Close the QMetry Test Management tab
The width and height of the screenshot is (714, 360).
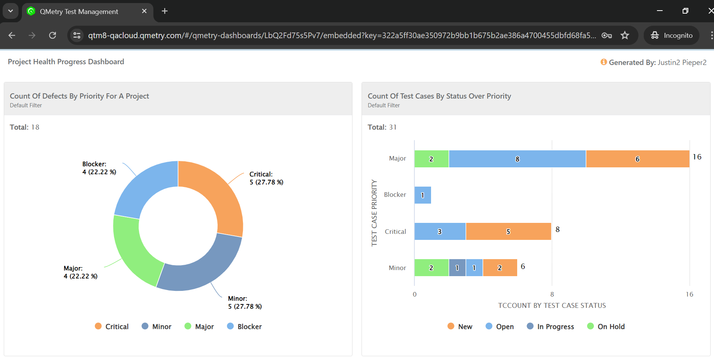[x=144, y=11]
